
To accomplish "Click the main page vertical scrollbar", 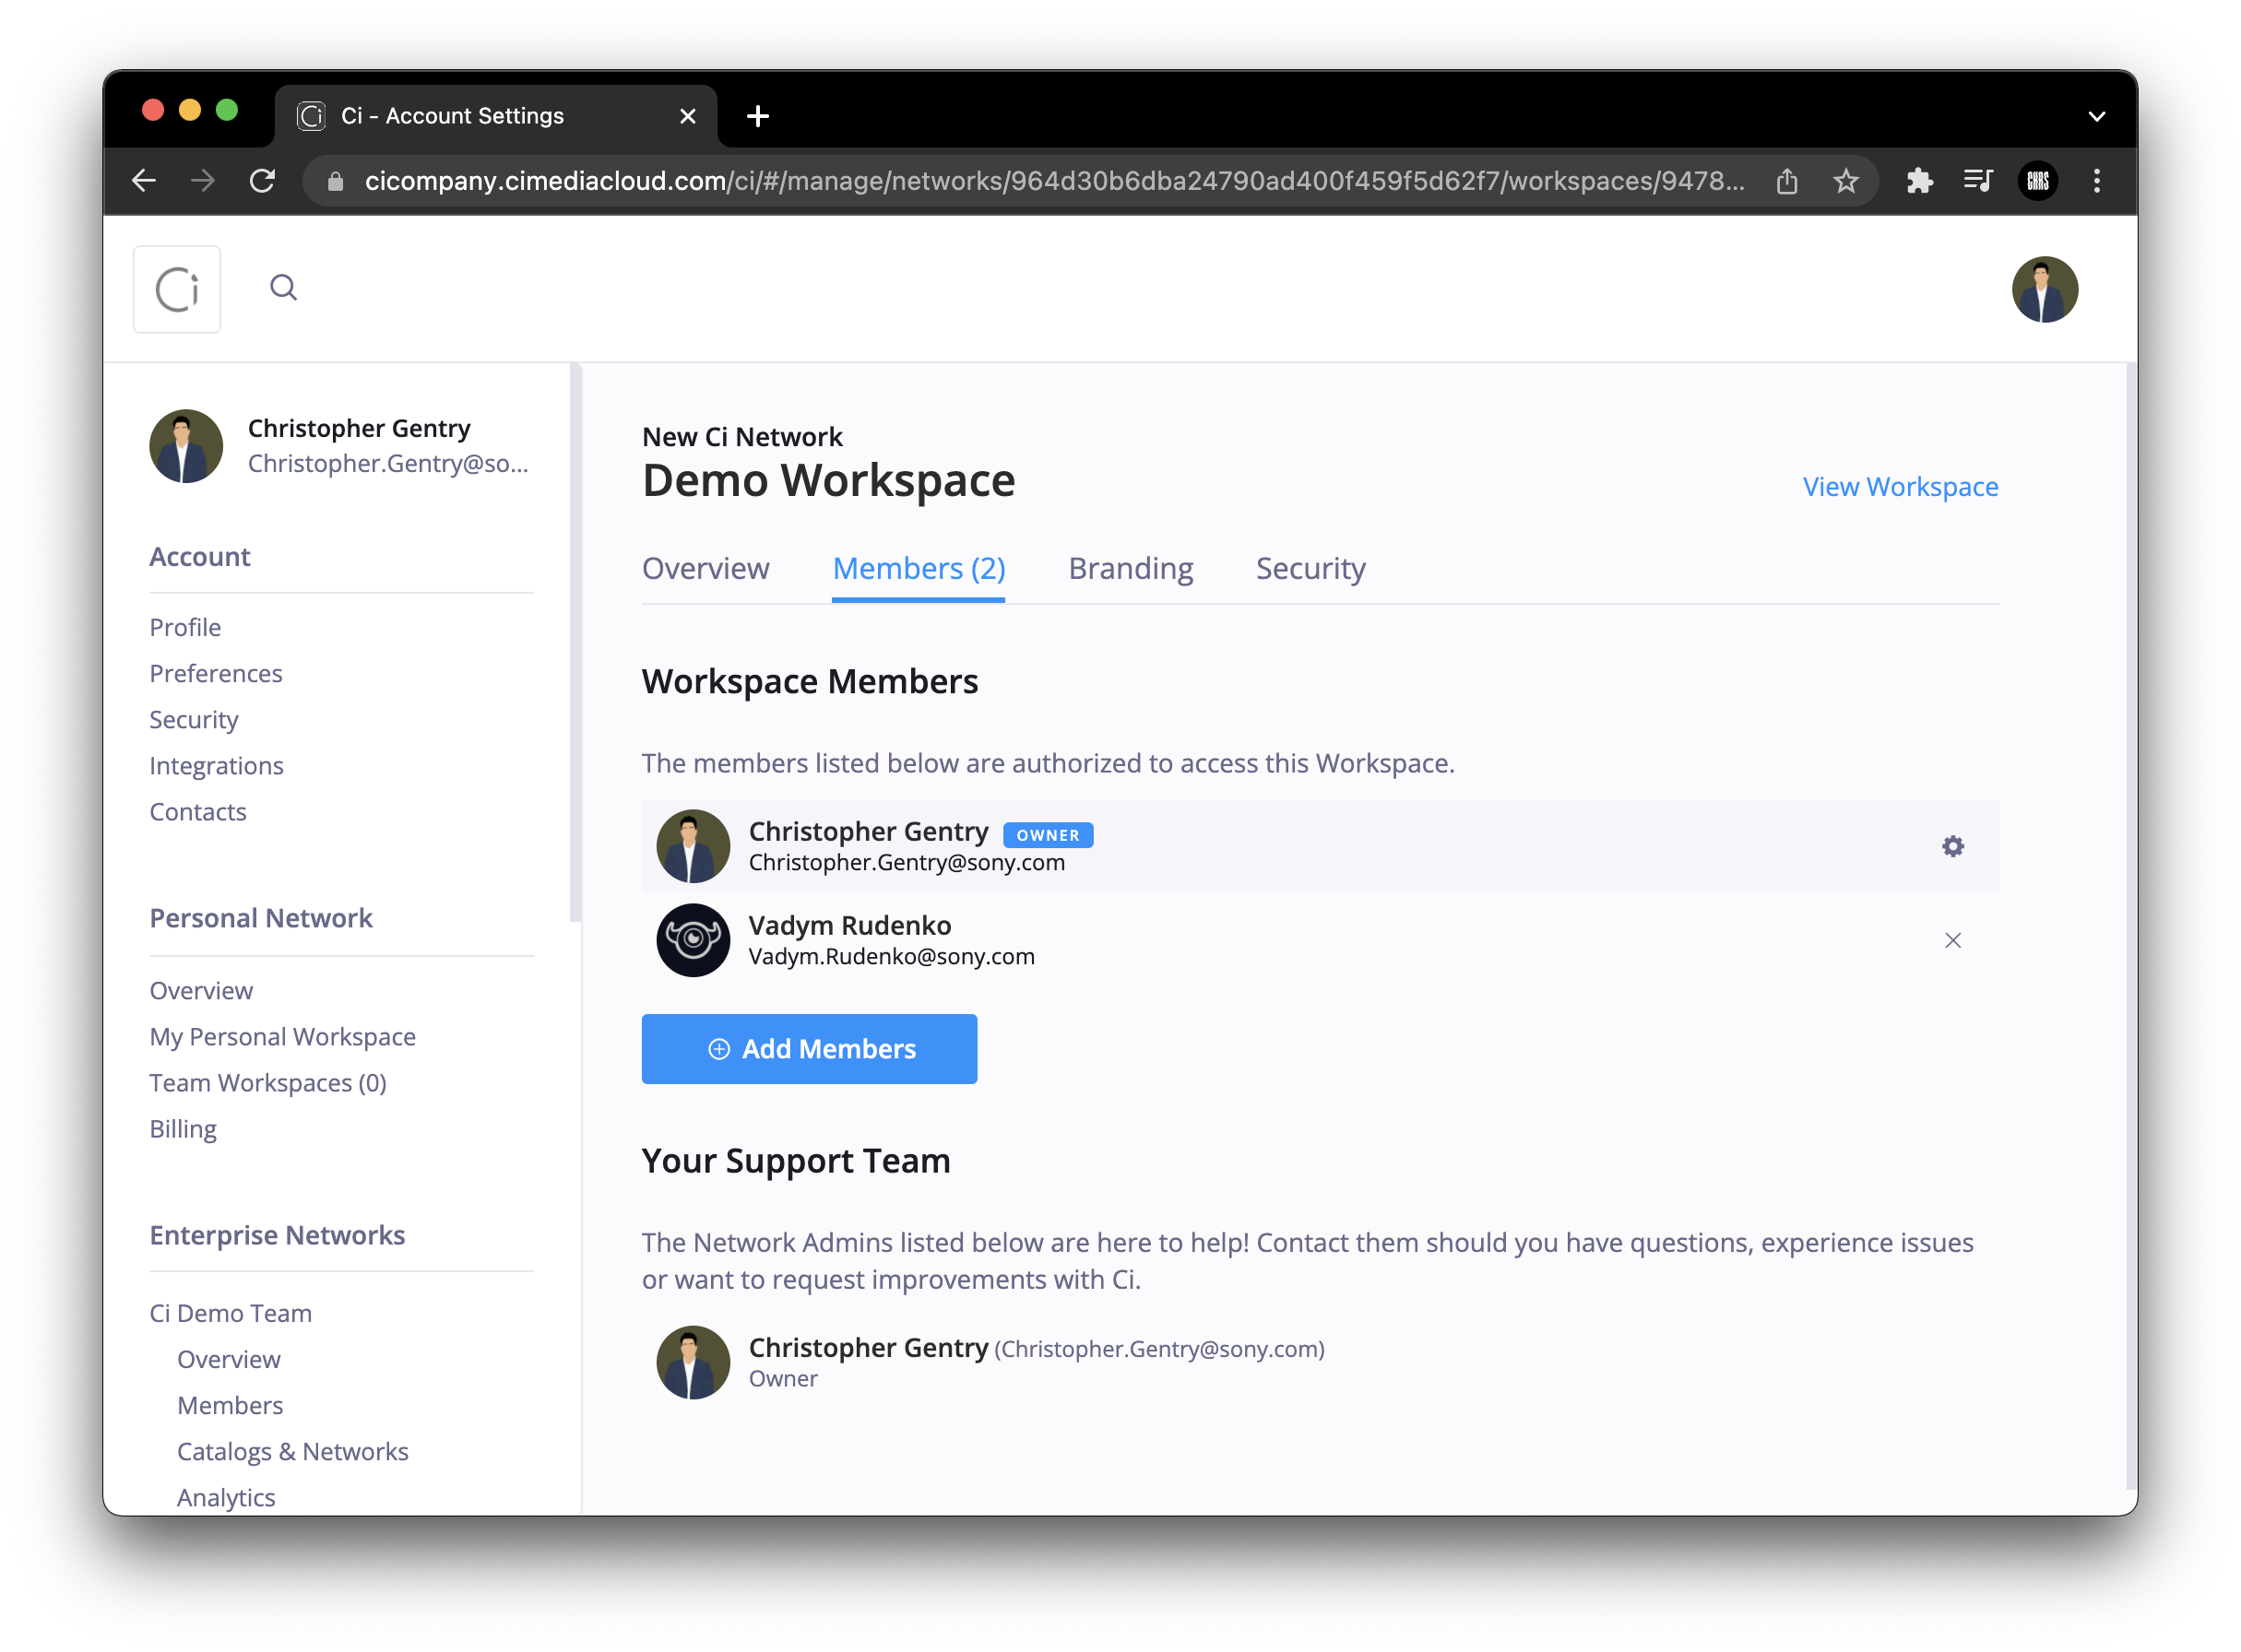I will click(x=2131, y=926).
